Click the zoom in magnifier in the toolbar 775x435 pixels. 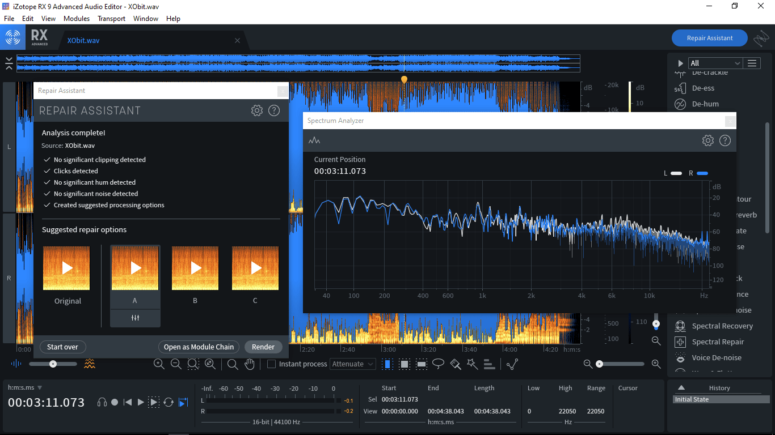tap(159, 364)
